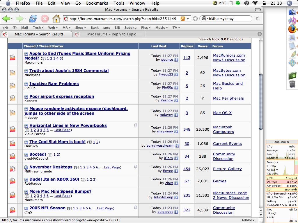Click the Forward arrow button

pos(19,19)
